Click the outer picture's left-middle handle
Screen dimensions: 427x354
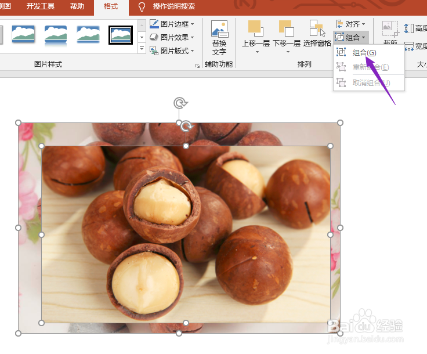(x=18, y=227)
